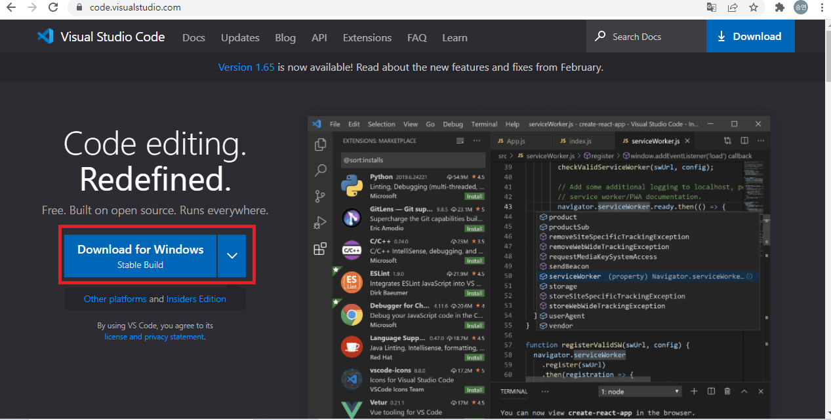Open the Blog navigation item
831x420 pixels.
pyautogui.click(x=285, y=37)
